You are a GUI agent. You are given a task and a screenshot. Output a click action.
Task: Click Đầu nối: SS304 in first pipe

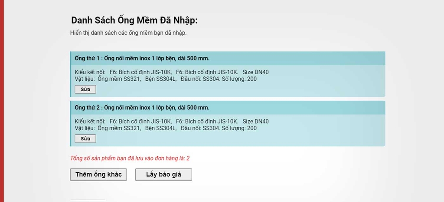[x=200, y=79]
